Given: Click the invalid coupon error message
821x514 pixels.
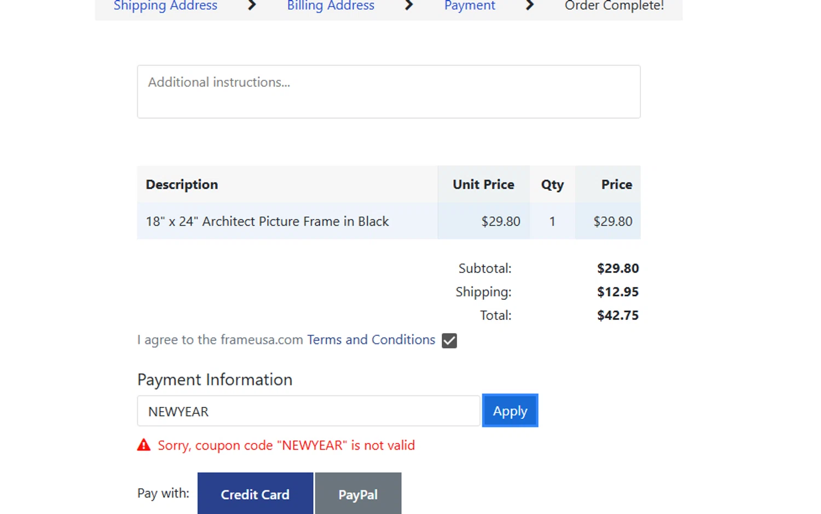Looking at the screenshot, I should (x=286, y=445).
